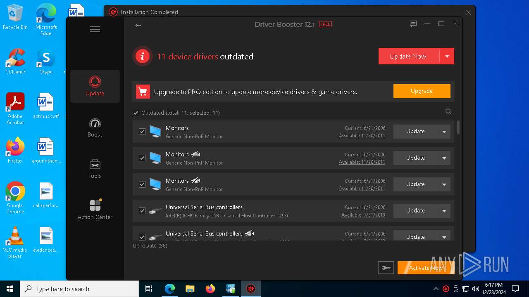529x297 pixels.
Task: Click the clock showing 6:17 PM
Action: click(x=493, y=289)
